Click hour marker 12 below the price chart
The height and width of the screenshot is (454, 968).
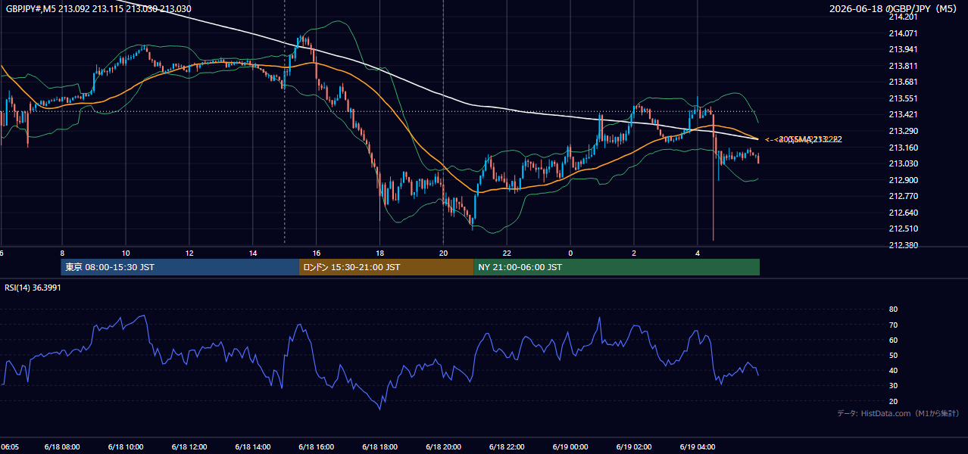189,253
